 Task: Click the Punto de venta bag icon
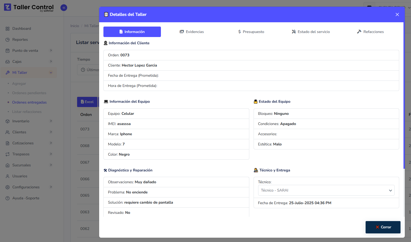click(8, 51)
